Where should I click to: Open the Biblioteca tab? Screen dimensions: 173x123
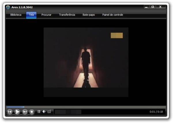(x=16, y=15)
